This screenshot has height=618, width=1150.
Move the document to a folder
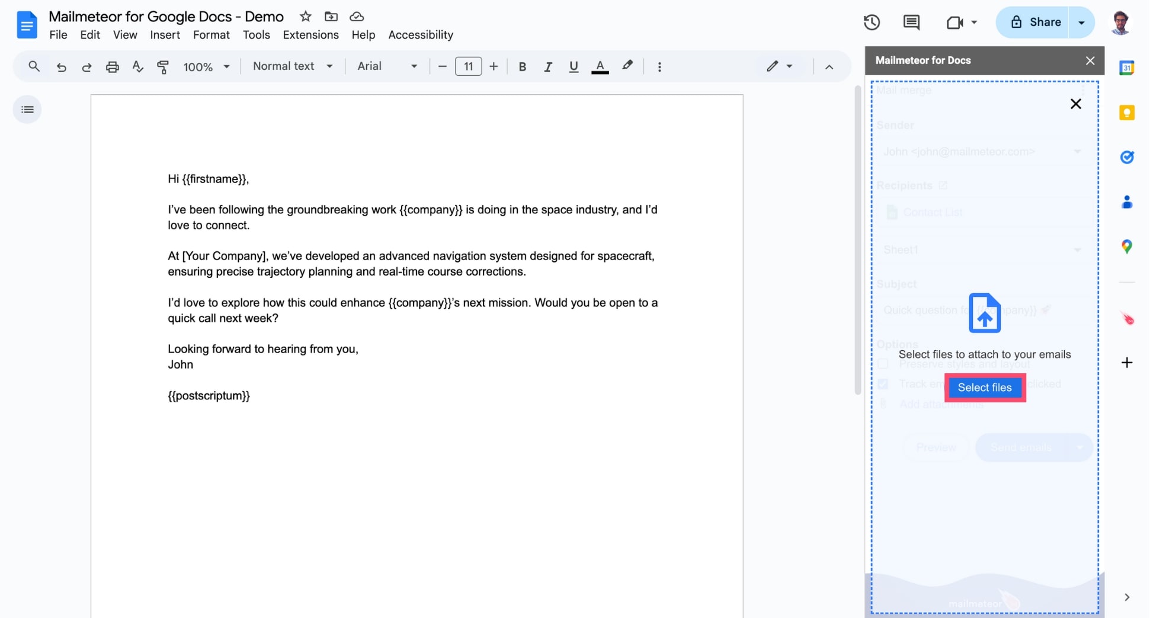point(331,17)
